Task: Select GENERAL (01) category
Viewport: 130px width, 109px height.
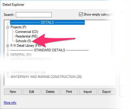Action: click(21, 55)
